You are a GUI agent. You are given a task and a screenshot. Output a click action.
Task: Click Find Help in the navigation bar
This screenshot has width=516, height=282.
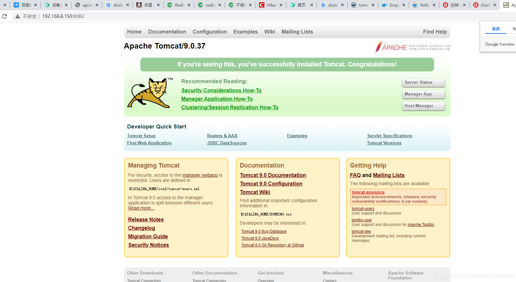point(435,32)
